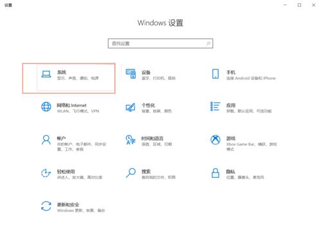
Task: Open the Phone settings icon
Action: tap(216, 74)
